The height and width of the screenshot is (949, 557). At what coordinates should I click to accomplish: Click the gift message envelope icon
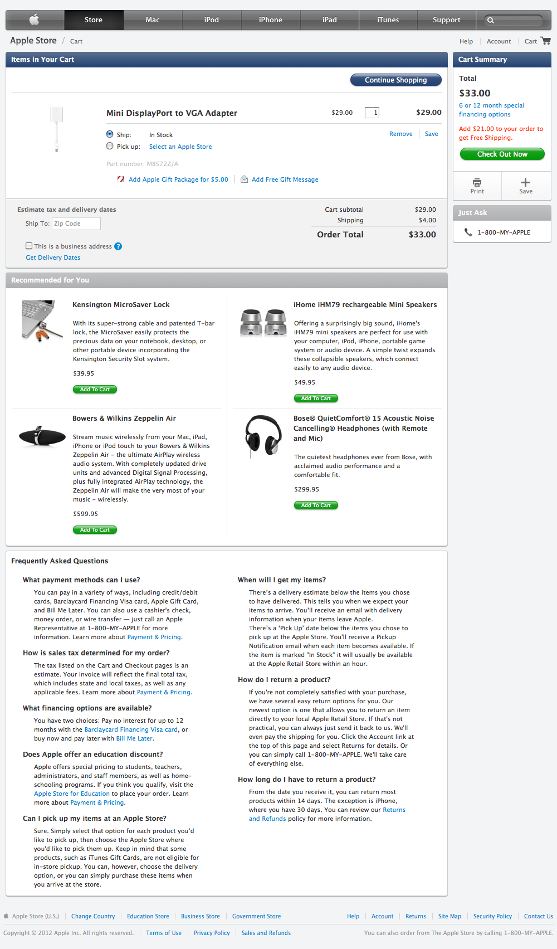pyautogui.click(x=244, y=179)
